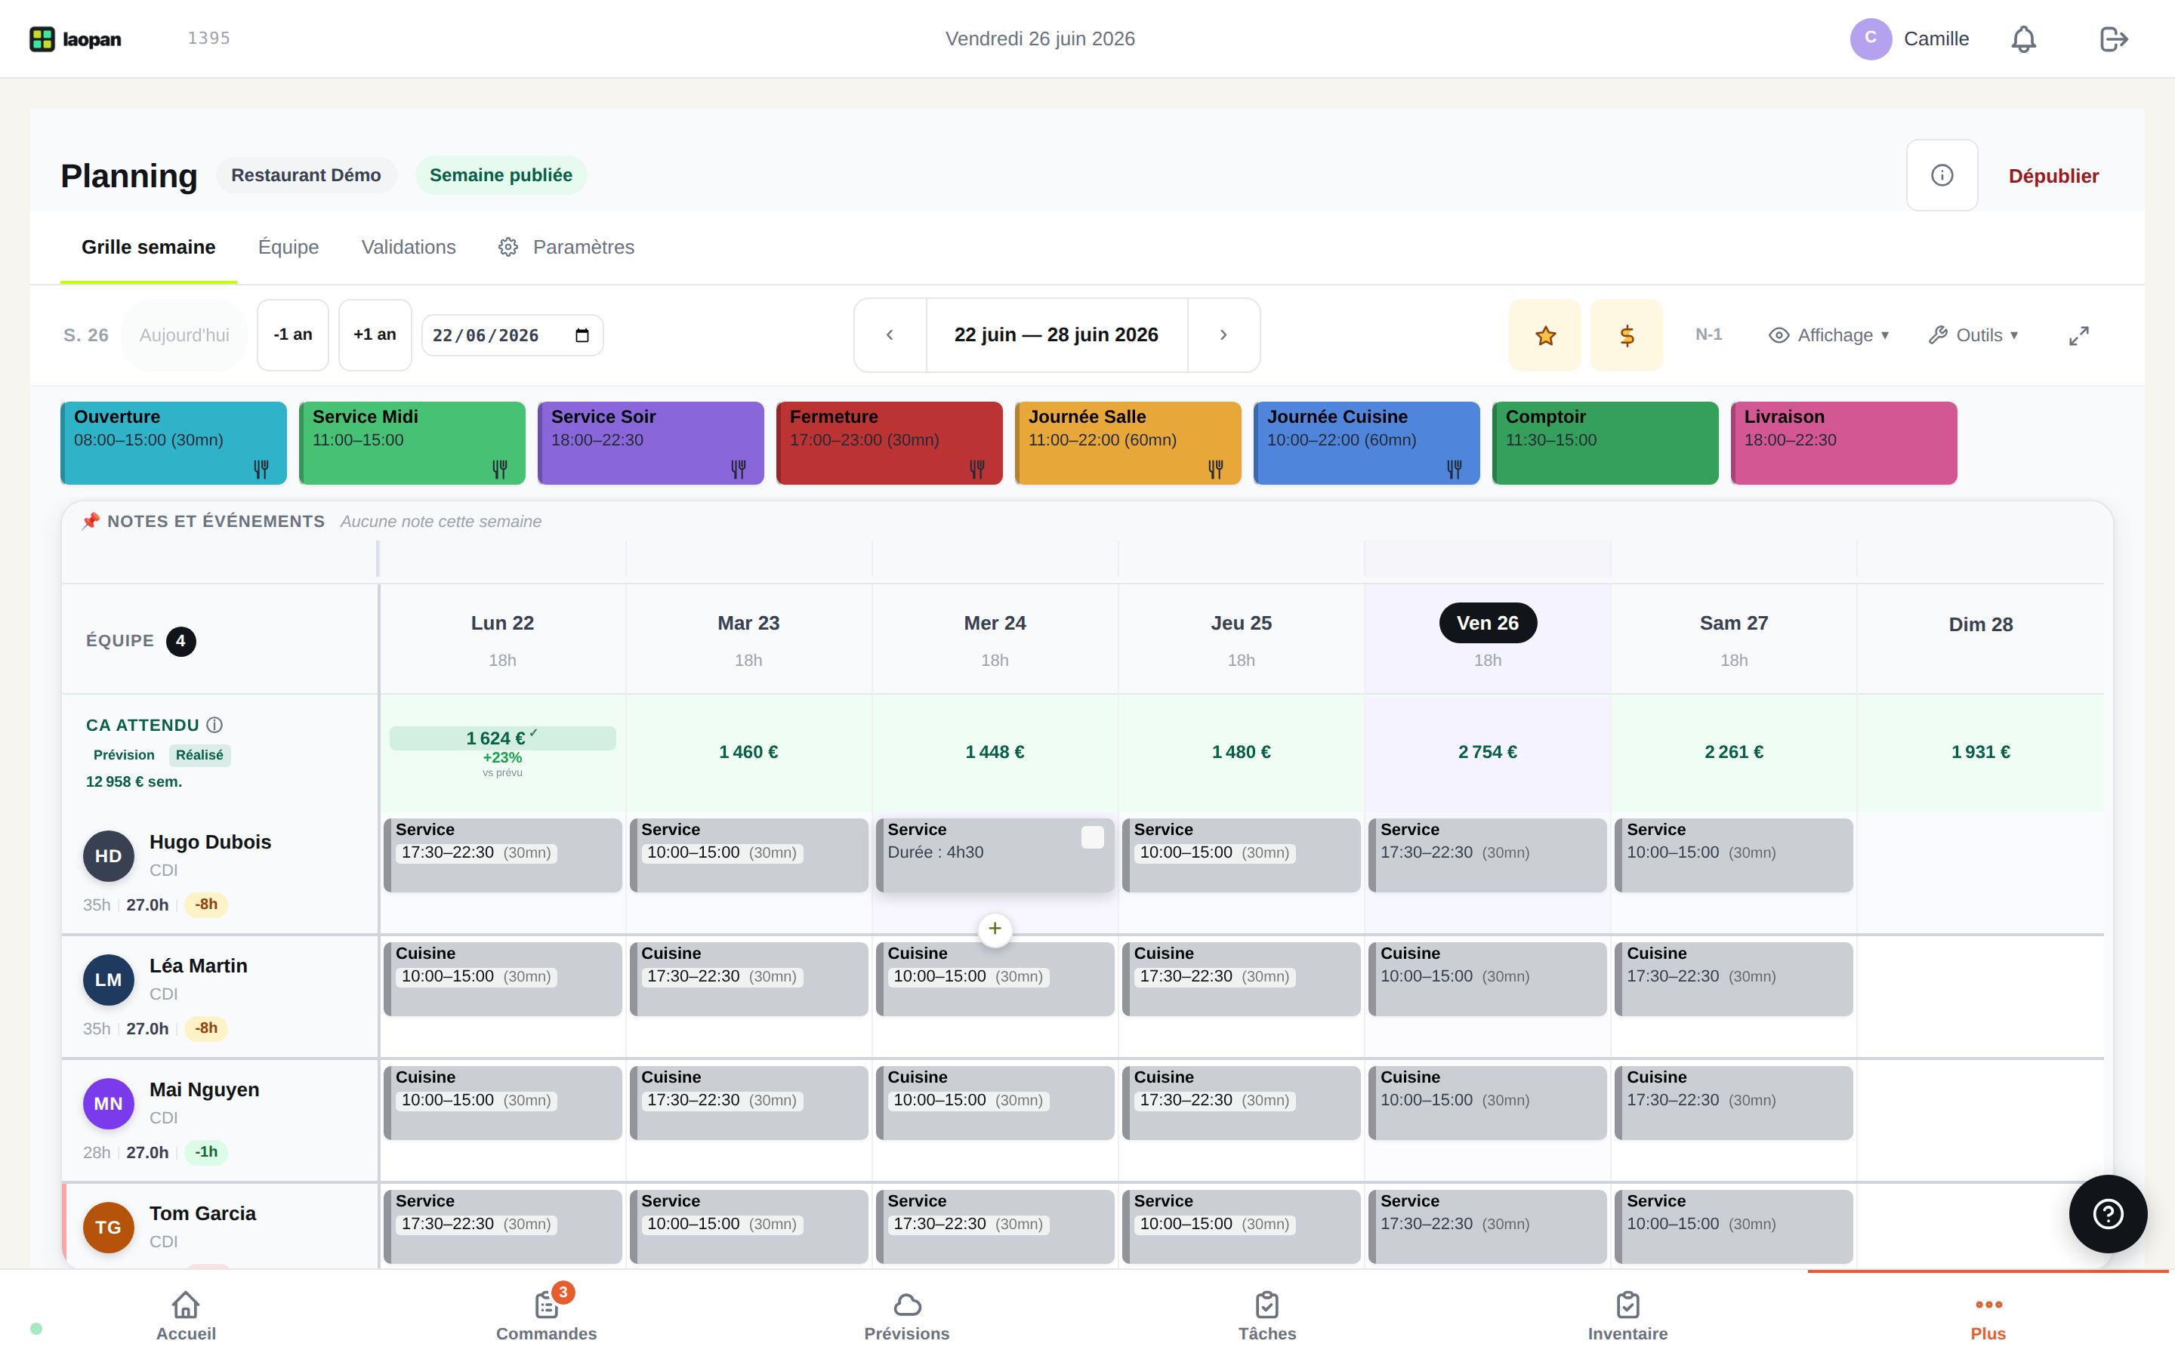Select the Ouverture shift template
The height and width of the screenshot is (1359, 2175).
174,443
